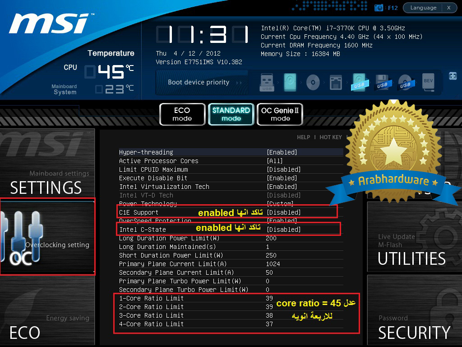Click the Boot device priority label
Image resolution: width=462 pixels, height=347 pixels.
coord(199,82)
